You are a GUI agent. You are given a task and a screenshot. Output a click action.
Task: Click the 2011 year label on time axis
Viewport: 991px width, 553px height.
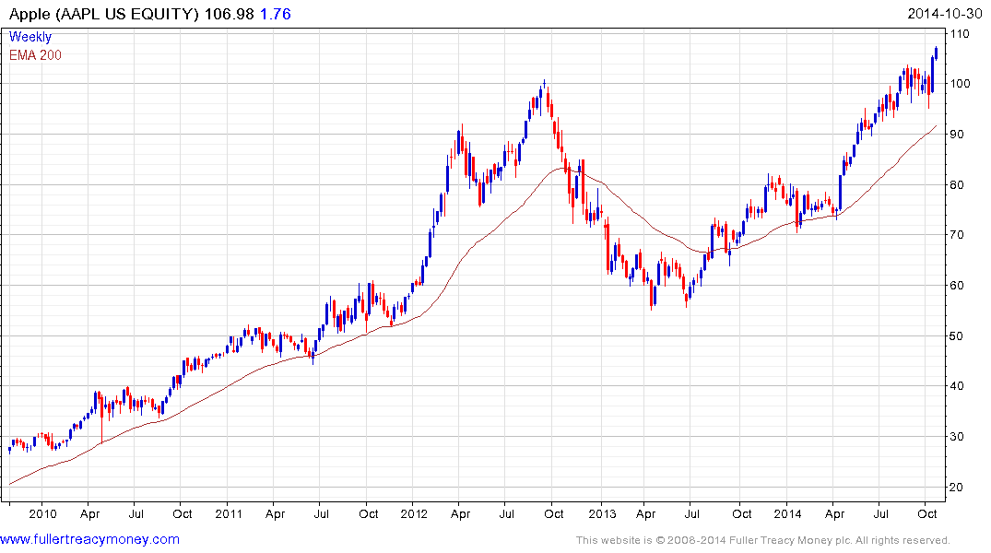[x=229, y=513]
